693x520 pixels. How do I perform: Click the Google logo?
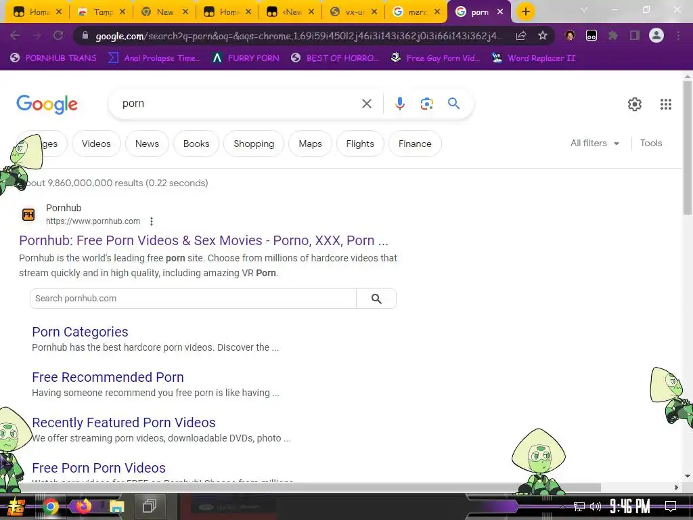[47, 104]
